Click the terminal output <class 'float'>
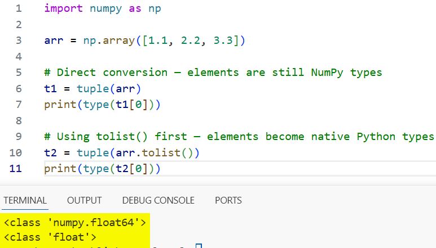The image size is (436, 248). click(x=50, y=237)
